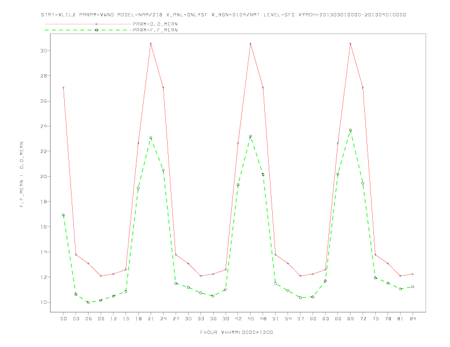Click the x-axis tick label 39
The image size is (450, 347).
[x=226, y=319]
